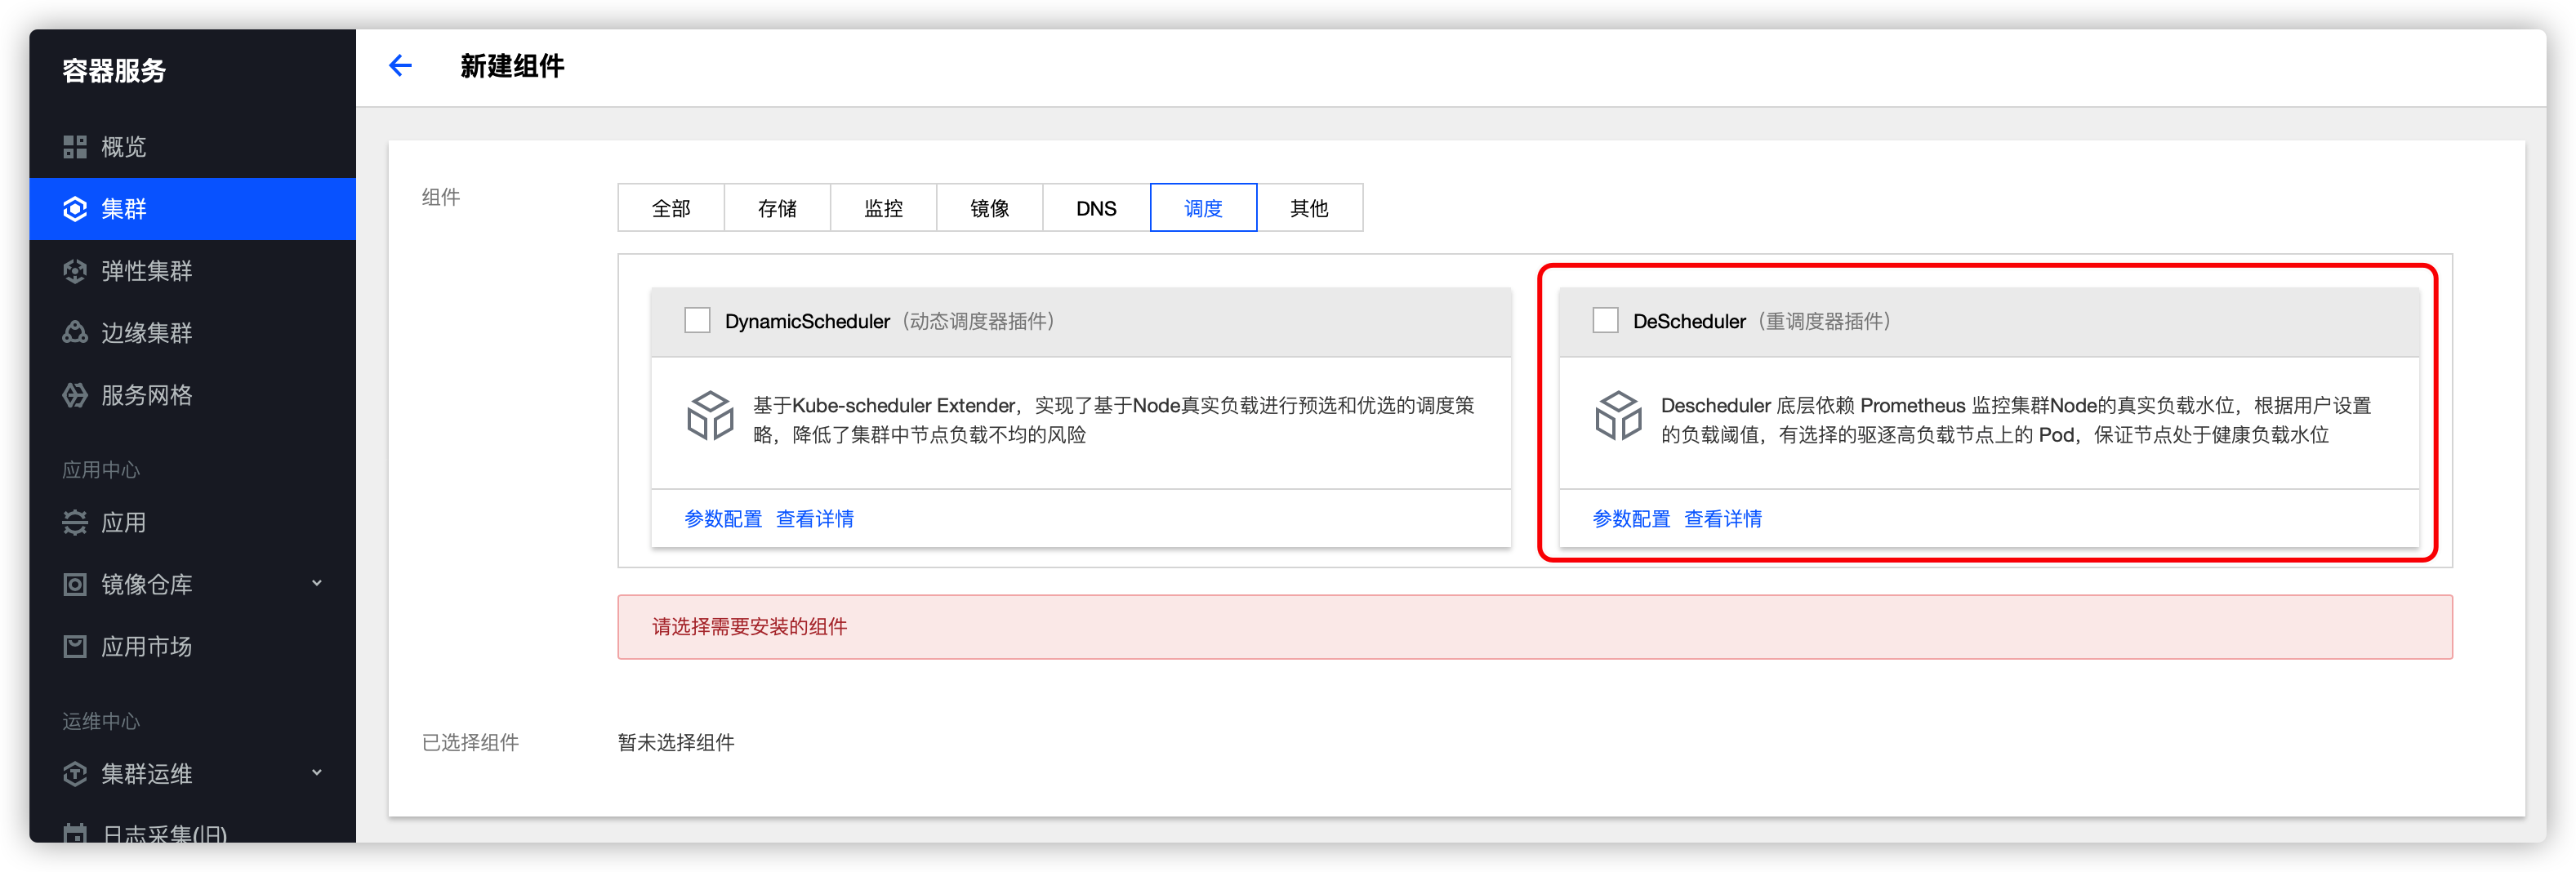This screenshot has height=872, width=2576.
Task: Click the 概览 grid icon in sidebar
Action: click(x=75, y=147)
